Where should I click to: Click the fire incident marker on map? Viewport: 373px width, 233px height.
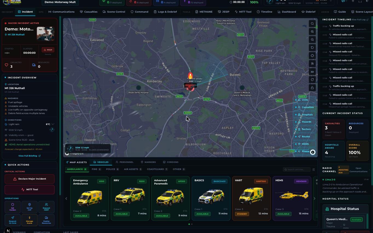point(190,76)
